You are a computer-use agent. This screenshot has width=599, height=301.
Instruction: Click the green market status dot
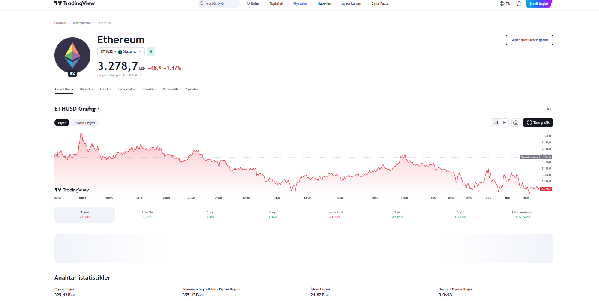[x=151, y=51]
